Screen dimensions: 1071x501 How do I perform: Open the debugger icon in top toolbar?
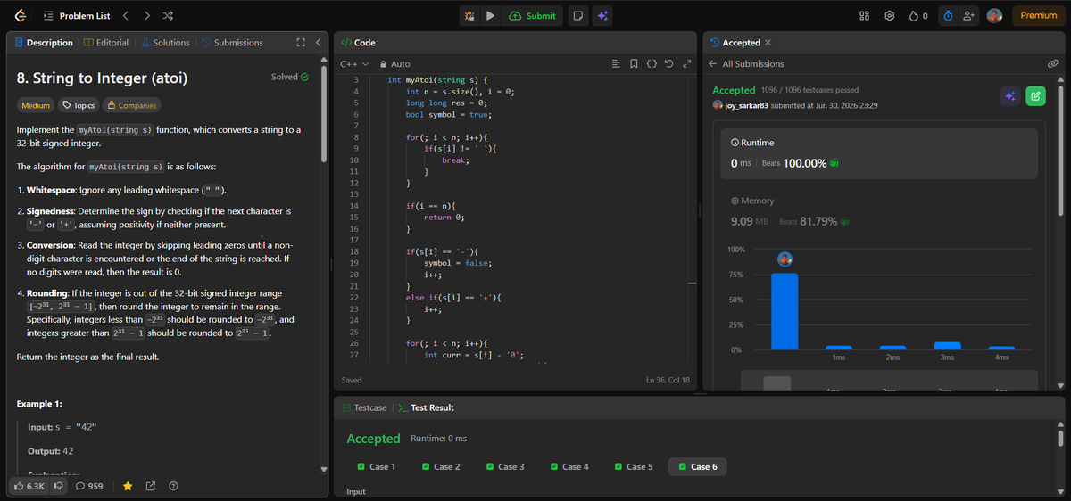point(469,15)
